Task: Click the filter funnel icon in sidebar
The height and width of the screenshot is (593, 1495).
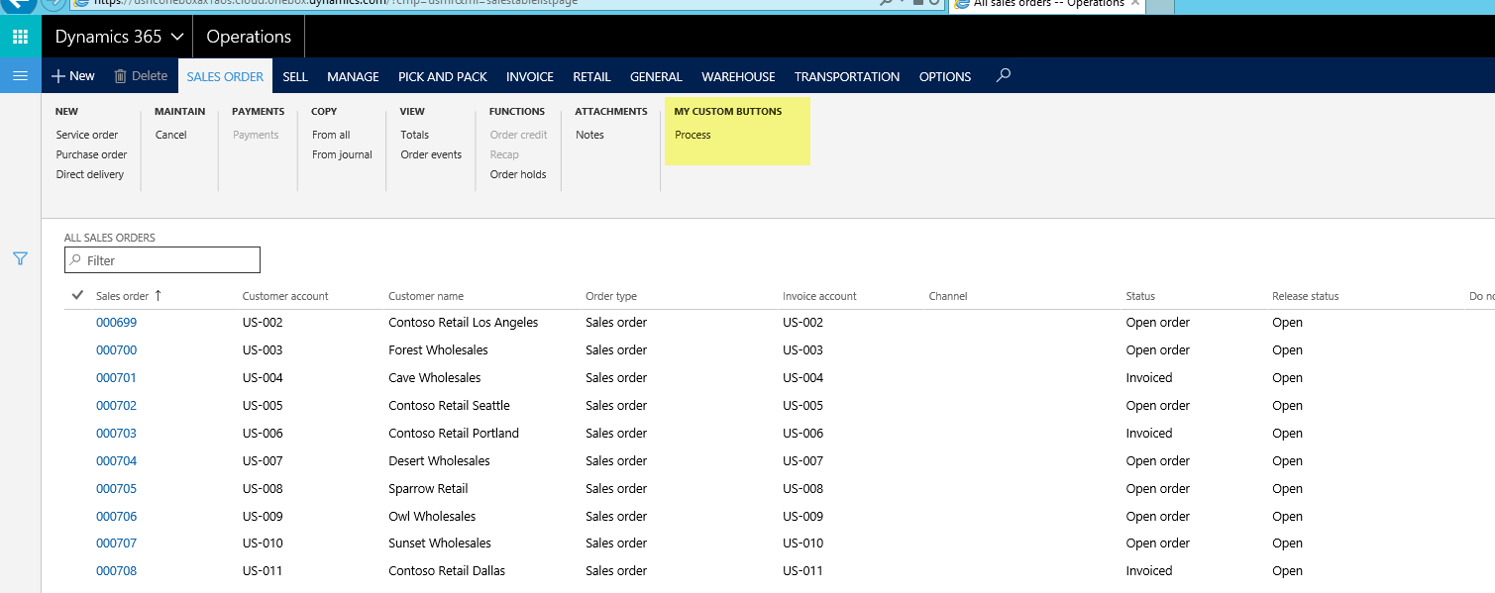Action: [x=19, y=258]
